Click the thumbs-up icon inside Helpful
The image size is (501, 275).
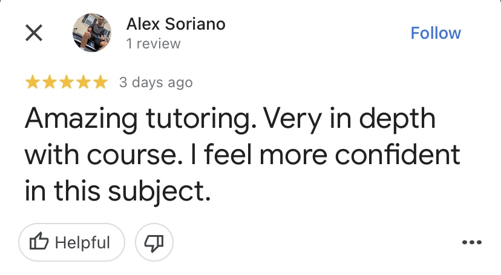(x=39, y=243)
